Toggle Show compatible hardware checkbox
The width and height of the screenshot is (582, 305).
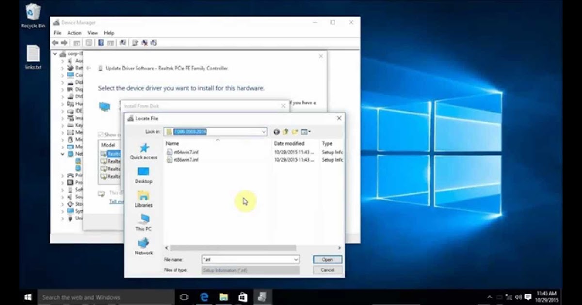100,134
